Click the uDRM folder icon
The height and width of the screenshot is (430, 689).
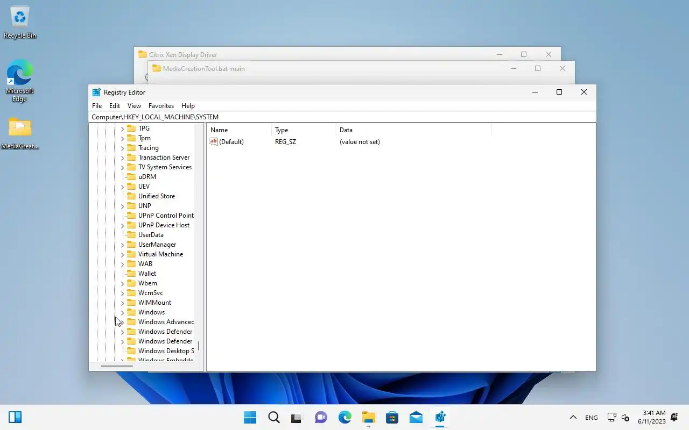click(131, 177)
